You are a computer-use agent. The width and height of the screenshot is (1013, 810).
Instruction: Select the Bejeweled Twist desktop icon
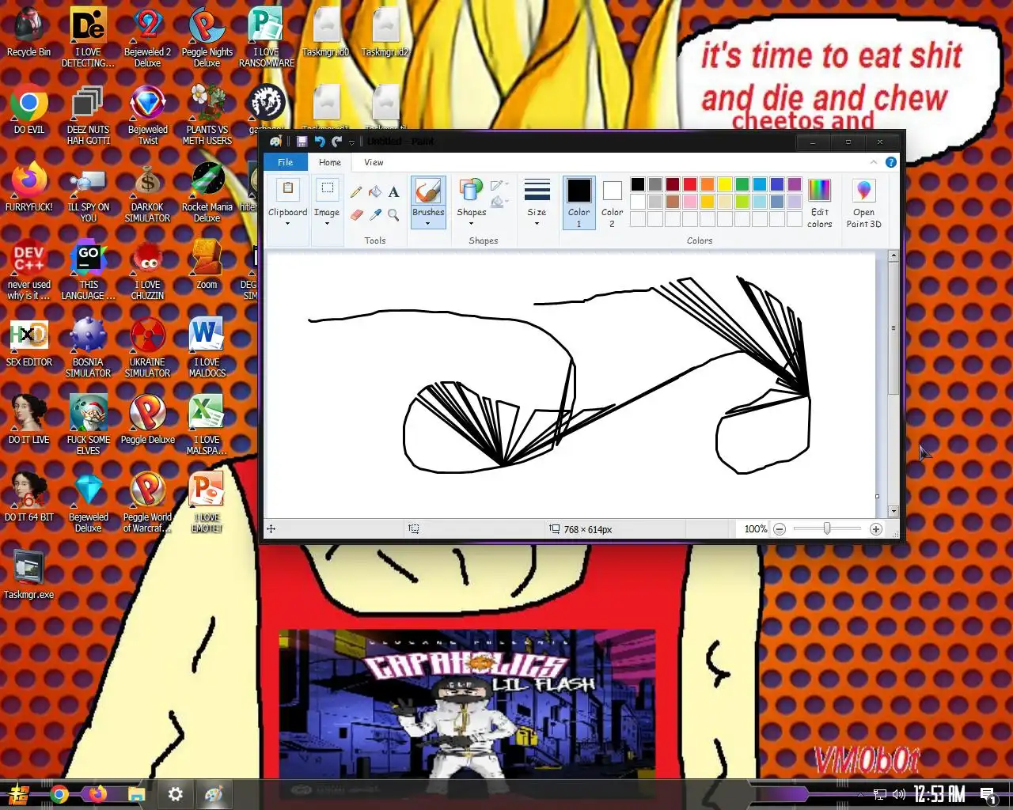pyautogui.click(x=147, y=115)
